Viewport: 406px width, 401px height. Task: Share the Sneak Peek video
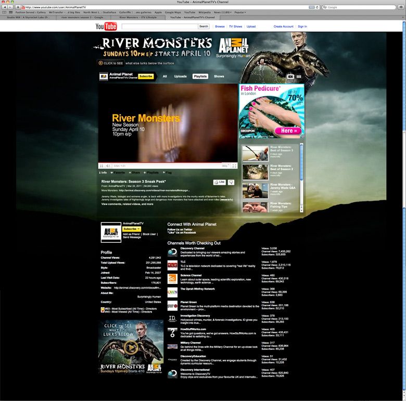(x=134, y=172)
